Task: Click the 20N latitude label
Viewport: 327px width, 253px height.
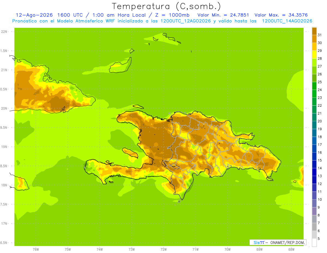Action: click(4, 108)
